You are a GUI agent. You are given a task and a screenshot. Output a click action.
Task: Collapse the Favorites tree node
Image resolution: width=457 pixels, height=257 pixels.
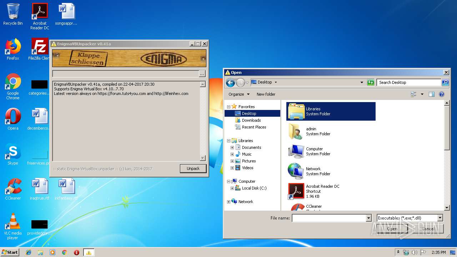click(x=228, y=107)
